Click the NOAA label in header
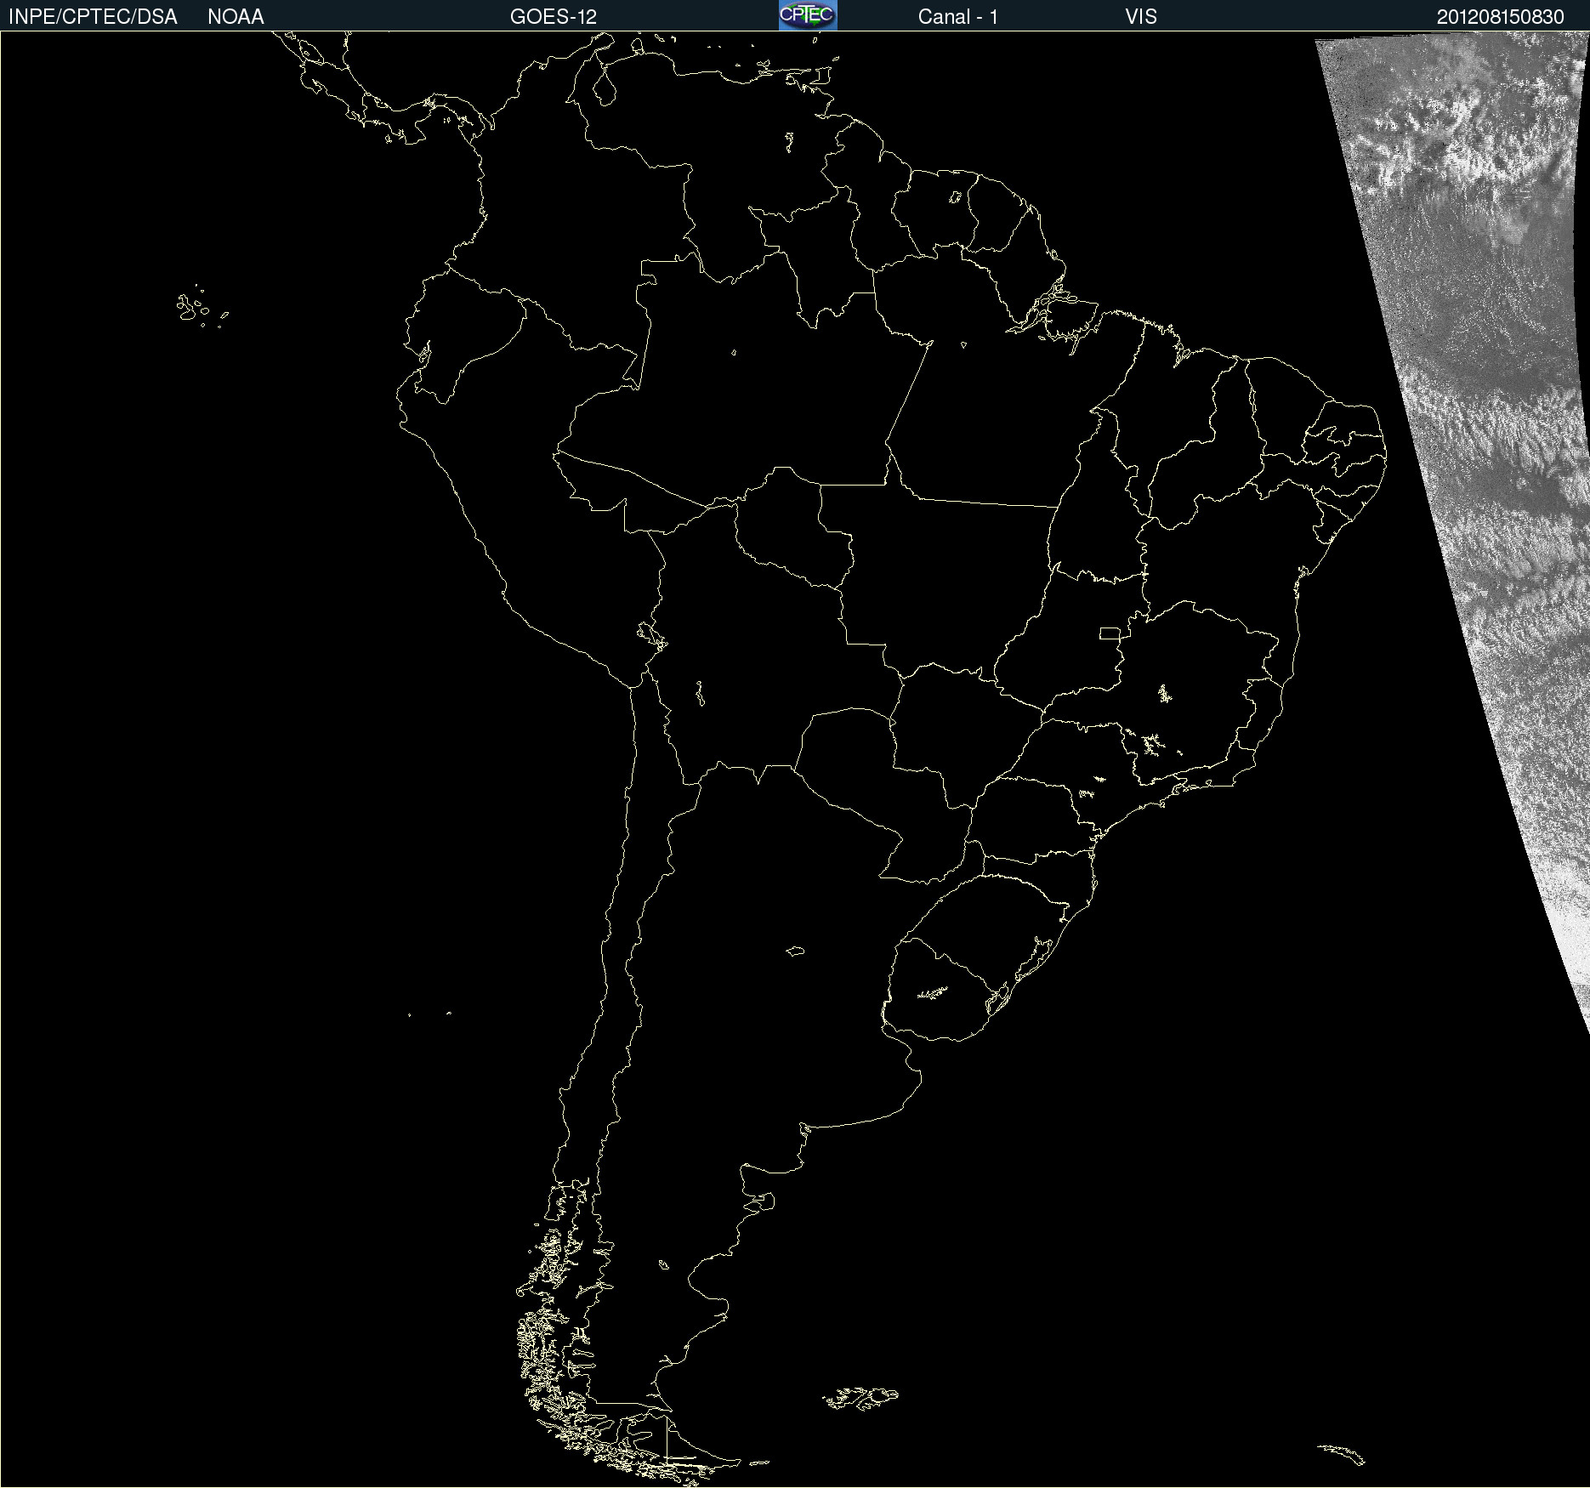The image size is (1590, 1488). (236, 17)
